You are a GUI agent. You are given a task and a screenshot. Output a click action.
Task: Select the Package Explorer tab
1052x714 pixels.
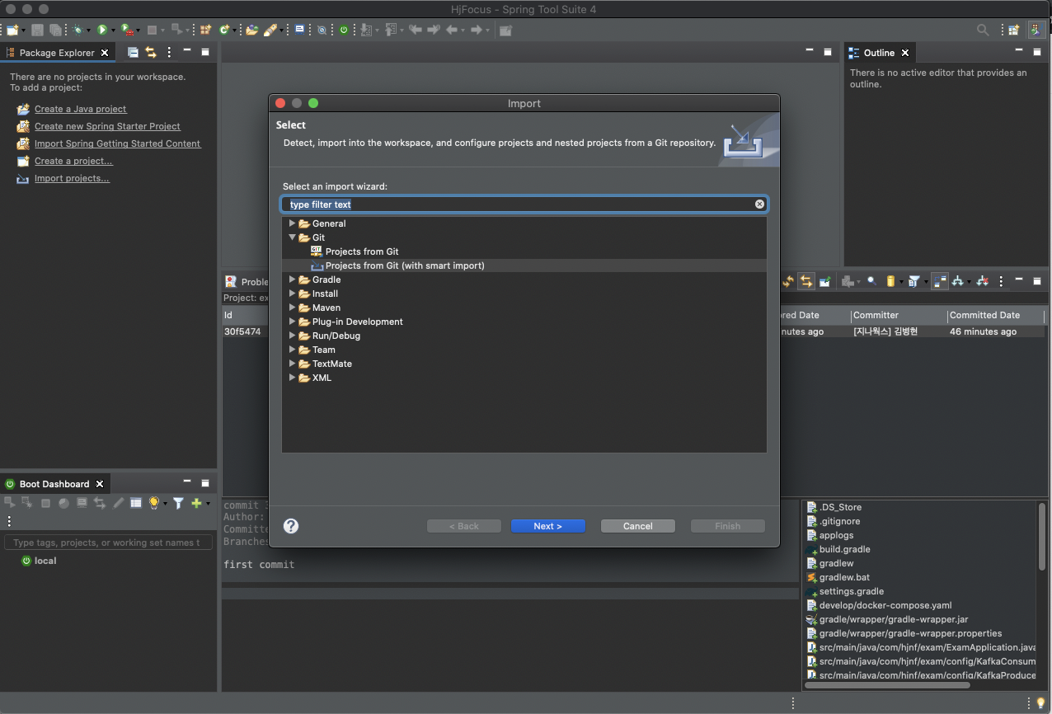point(57,53)
